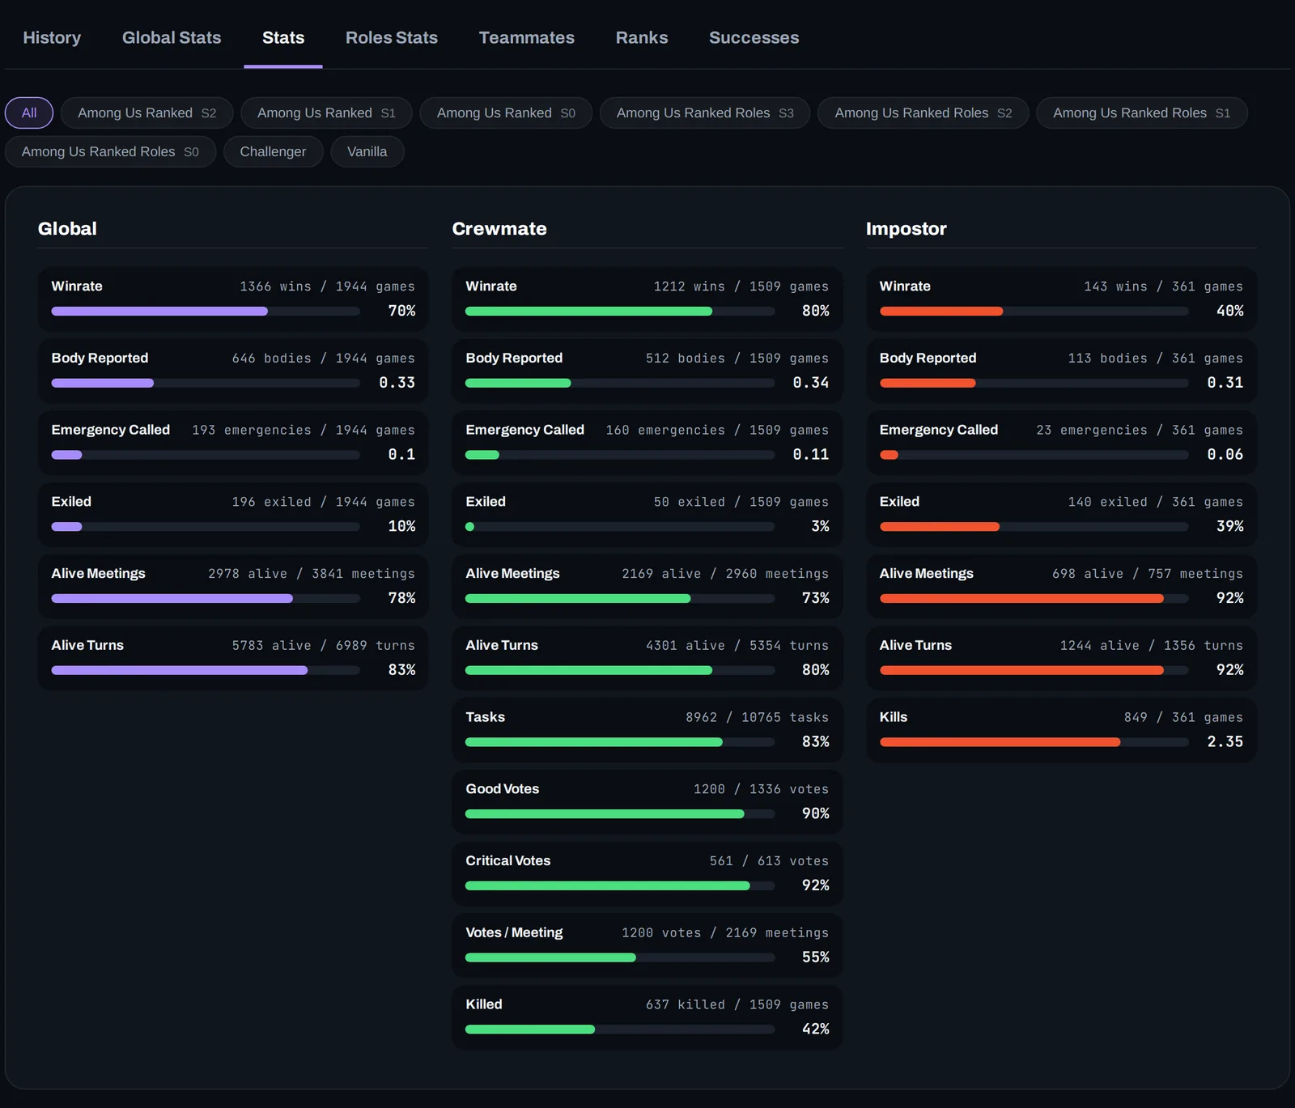Click the Killed stat label
Image resolution: width=1295 pixels, height=1108 pixels.
(484, 1004)
